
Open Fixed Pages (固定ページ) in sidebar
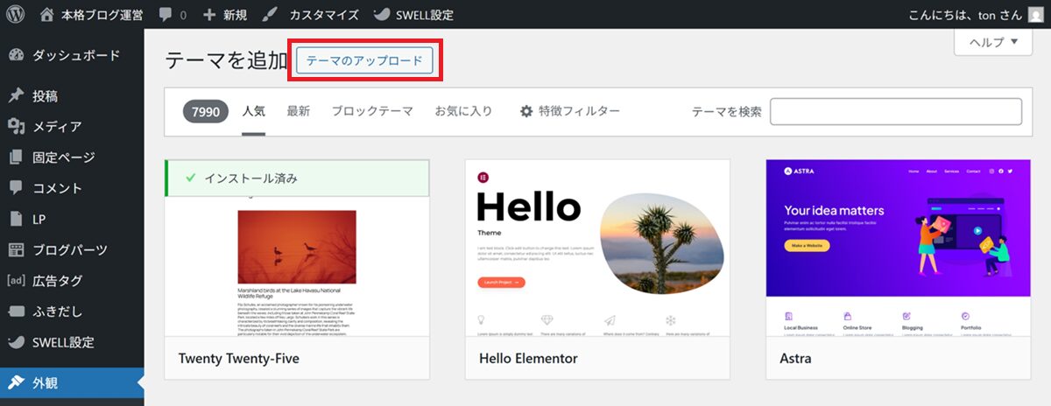point(63,157)
